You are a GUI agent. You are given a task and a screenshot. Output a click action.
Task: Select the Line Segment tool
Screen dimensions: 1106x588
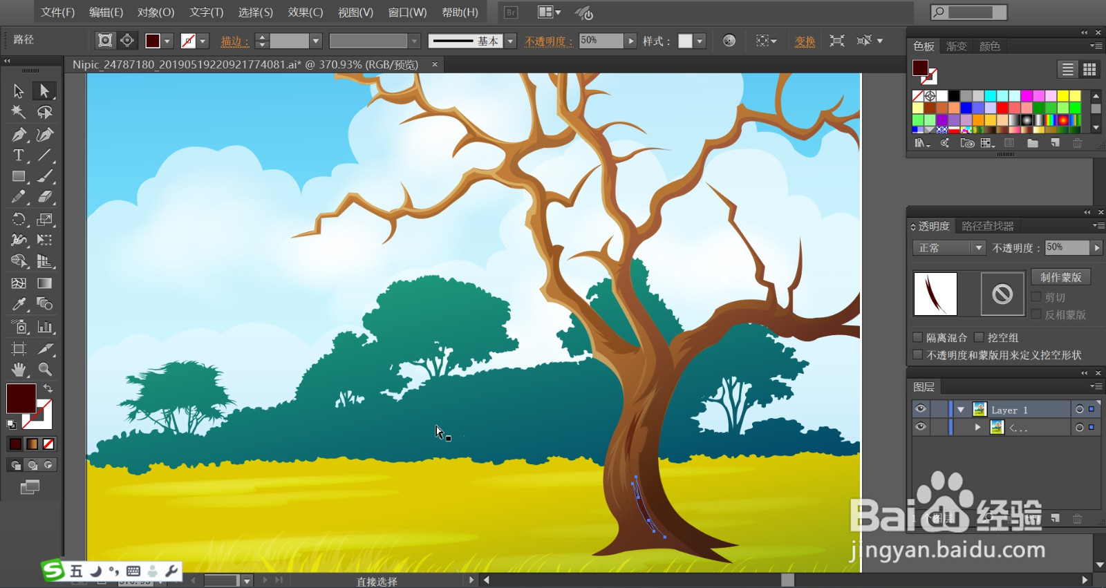click(44, 155)
